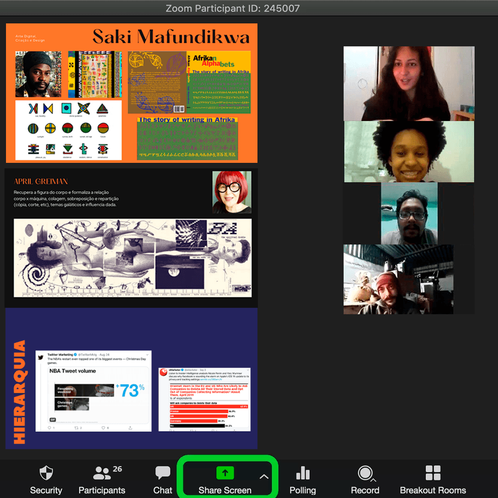Image resolution: width=498 pixels, height=498 pixels.
Task: Click the Zoom Participant ID title text
Action: tap(233, 8)
